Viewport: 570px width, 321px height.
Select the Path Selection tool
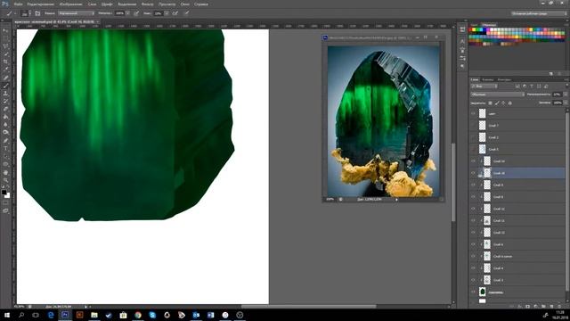coord(5,156)
